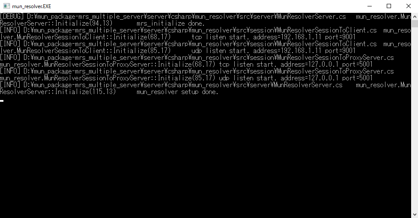Click the empty scrollbar track below thumb
Image resolution: width=418 pixels, height=218 pixels.
415,120
